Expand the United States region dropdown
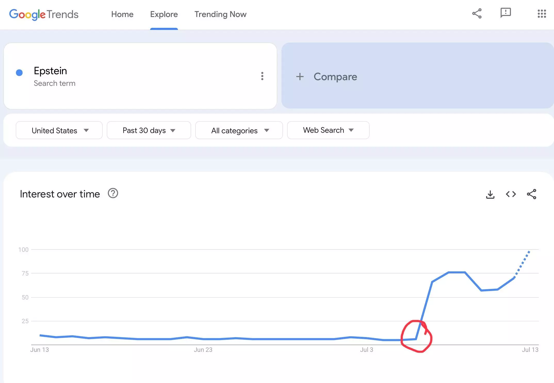Viewport: 554px width, 383px height. click(x=59, y=130)
